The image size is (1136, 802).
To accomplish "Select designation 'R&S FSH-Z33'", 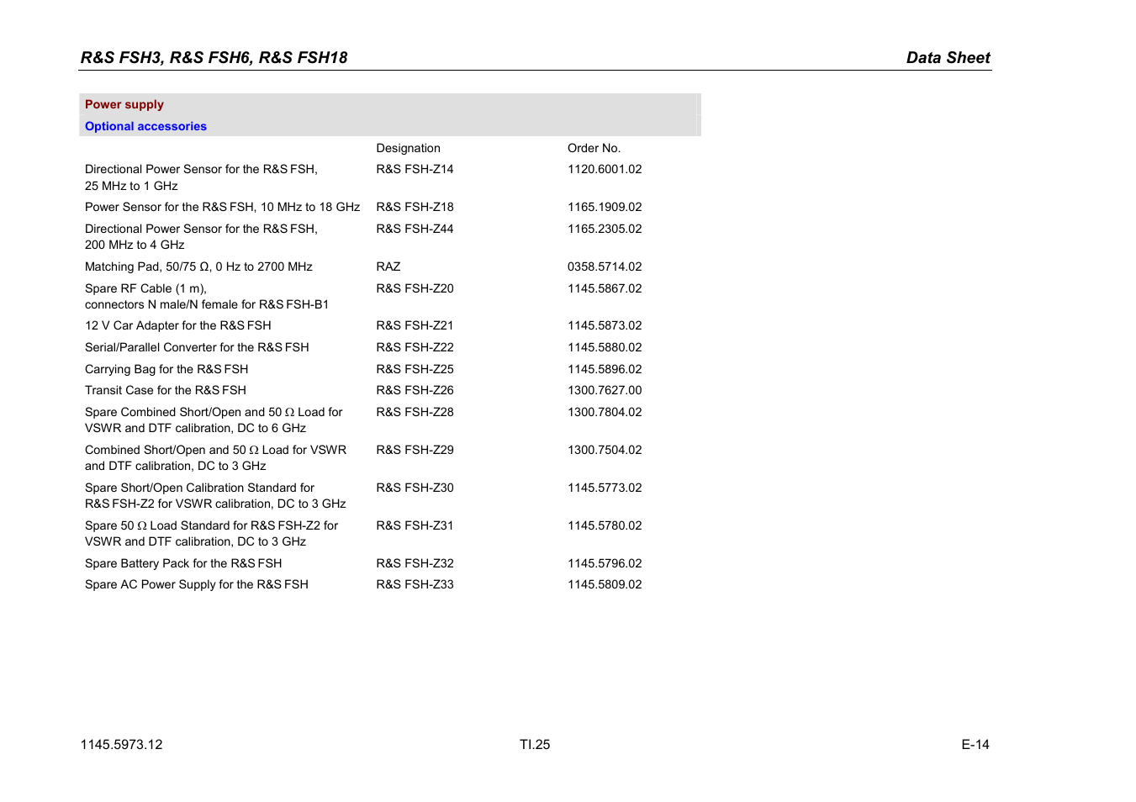I will 415,584.
